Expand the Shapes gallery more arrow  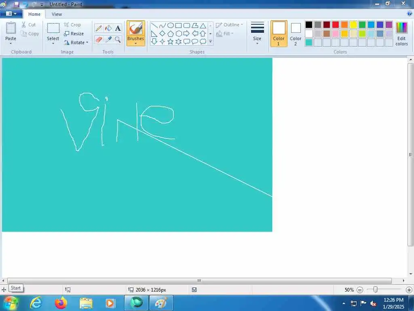pyautogui.click(x=210, y=42)
